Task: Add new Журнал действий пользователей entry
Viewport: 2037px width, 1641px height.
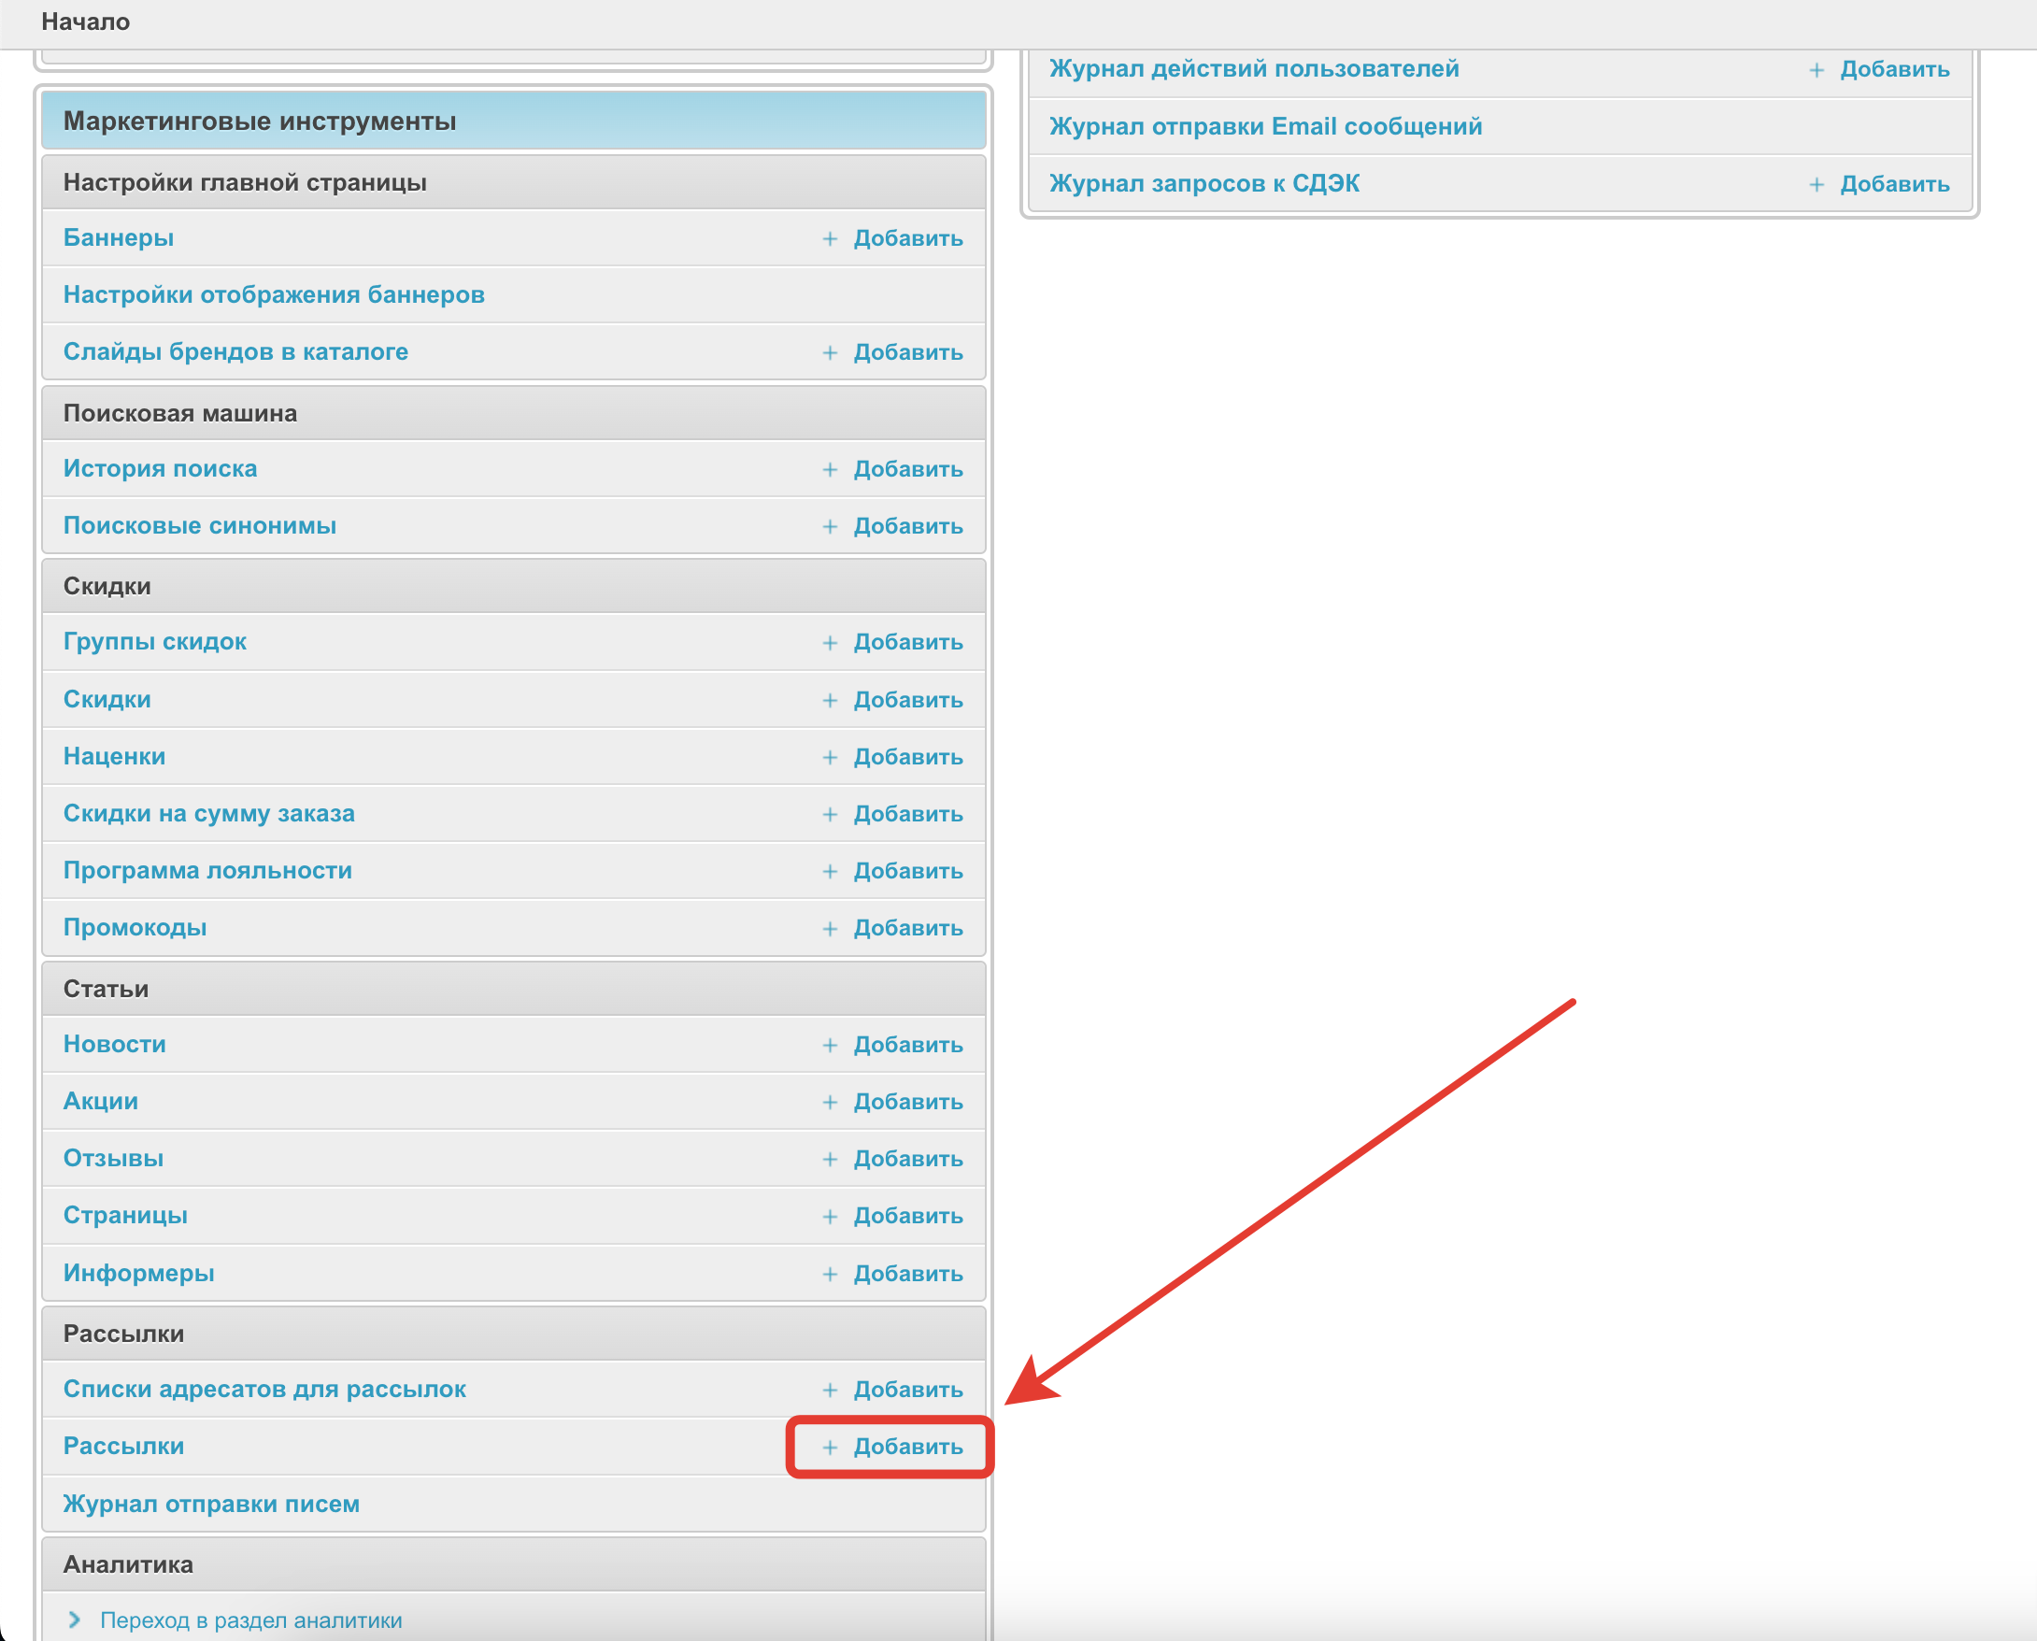Action: [1893, 69]
